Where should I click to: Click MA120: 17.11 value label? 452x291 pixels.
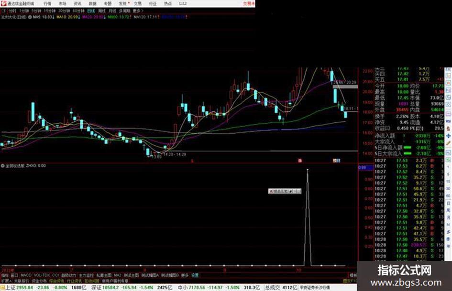point(146,17)
